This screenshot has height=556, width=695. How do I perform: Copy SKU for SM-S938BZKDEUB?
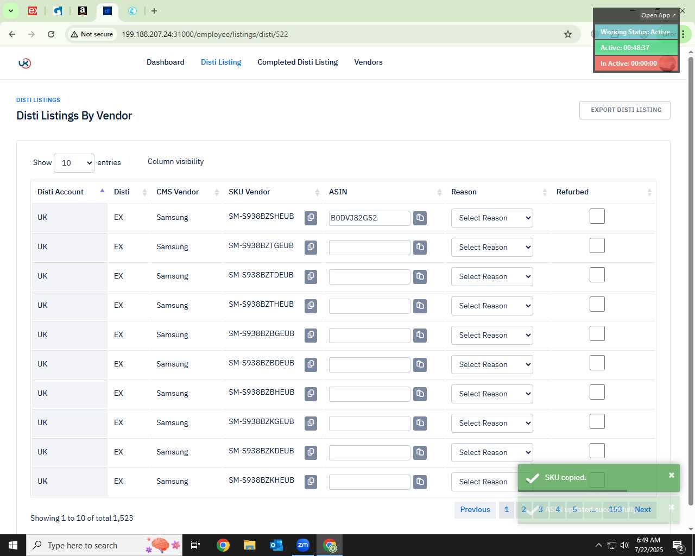pyautogui.click(x=311, y=452)
